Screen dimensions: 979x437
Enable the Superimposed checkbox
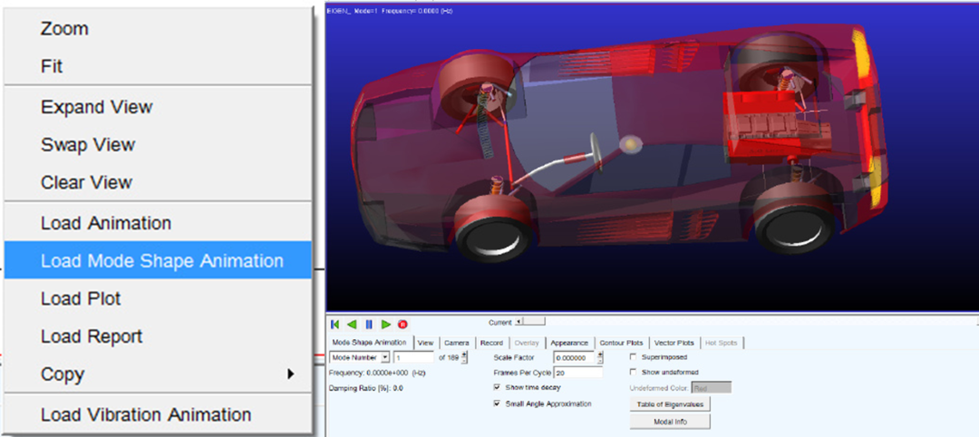click(633, 357)
